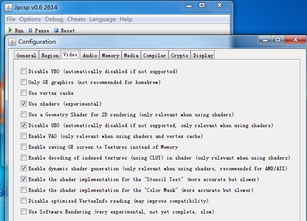Maximize the Configuration dialog window
The image size is (307, 221).
coord(277,40)
